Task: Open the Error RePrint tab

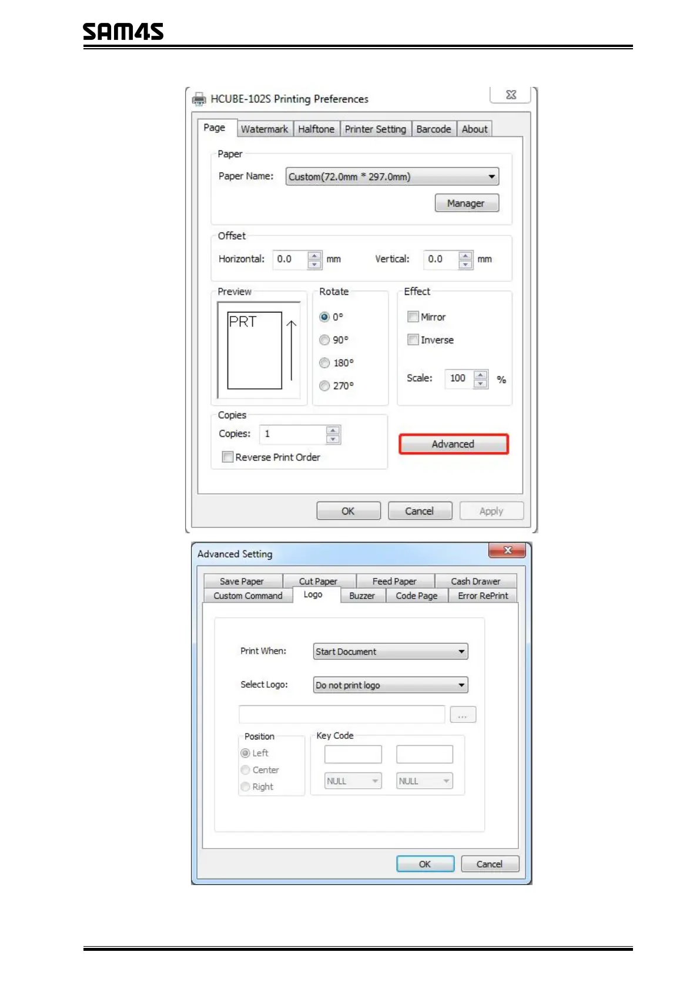Action: pos(483,596)
